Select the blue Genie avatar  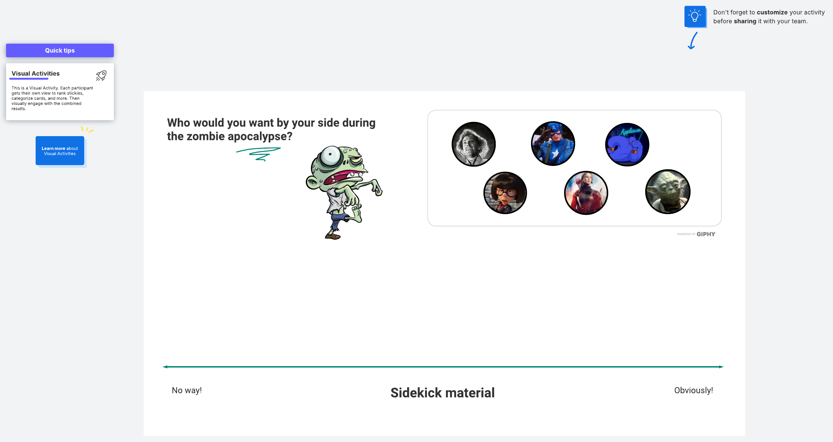627,144
